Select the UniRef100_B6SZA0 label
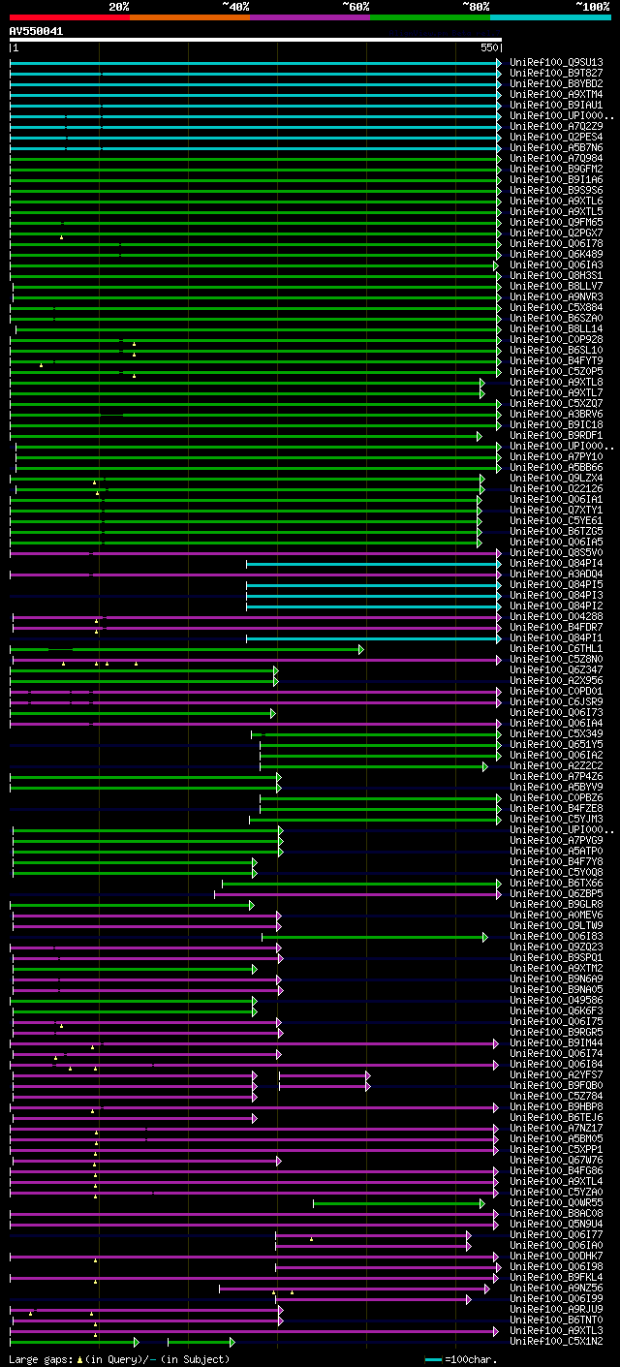This screenshot has height=1367, width=620. pyautogui.click(x=556, y=318)
